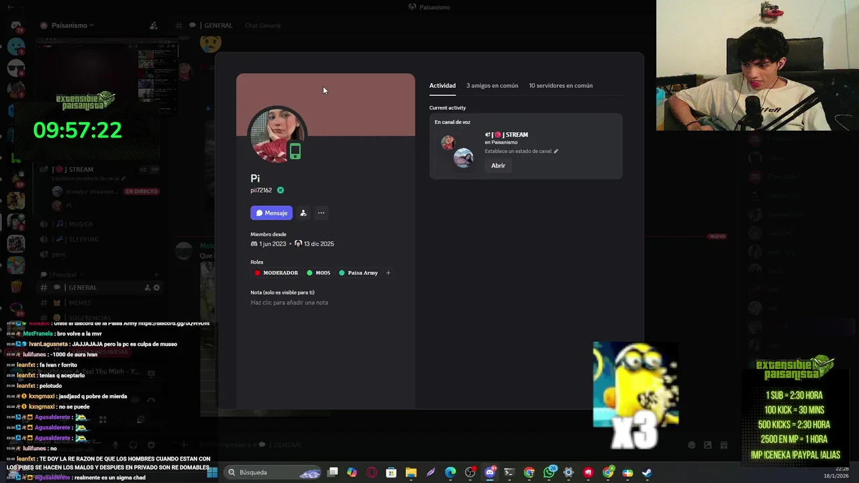Click the add friend icon next to Mensaje
Image resolution: width=859 pixels, height=483 pixels.
click(x=303, y=213)
